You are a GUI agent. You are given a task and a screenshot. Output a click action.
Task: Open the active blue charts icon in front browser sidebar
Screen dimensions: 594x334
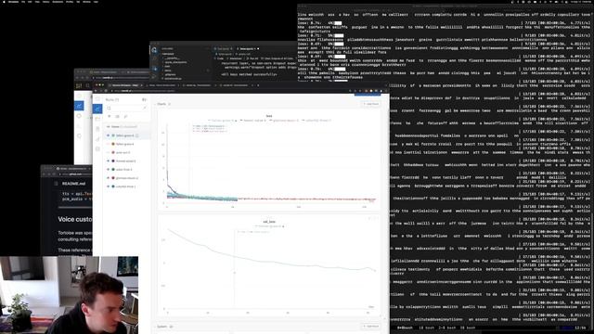tap(97, 109)
